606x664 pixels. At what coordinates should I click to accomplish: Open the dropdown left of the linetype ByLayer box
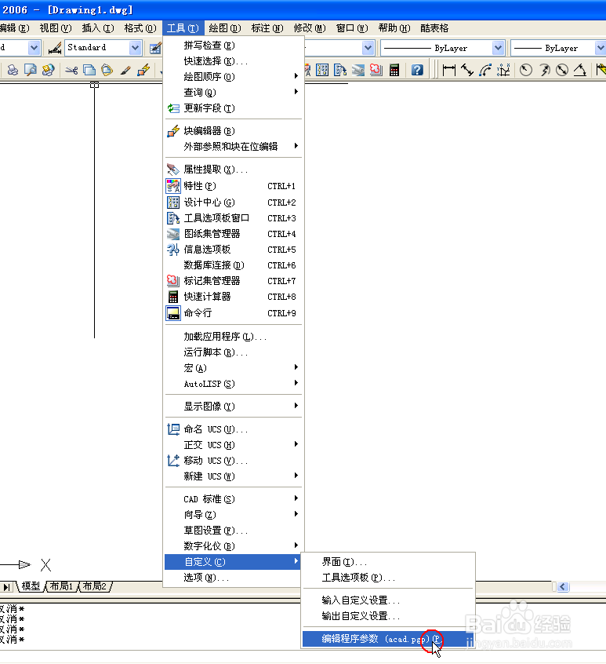coord(368,48)
